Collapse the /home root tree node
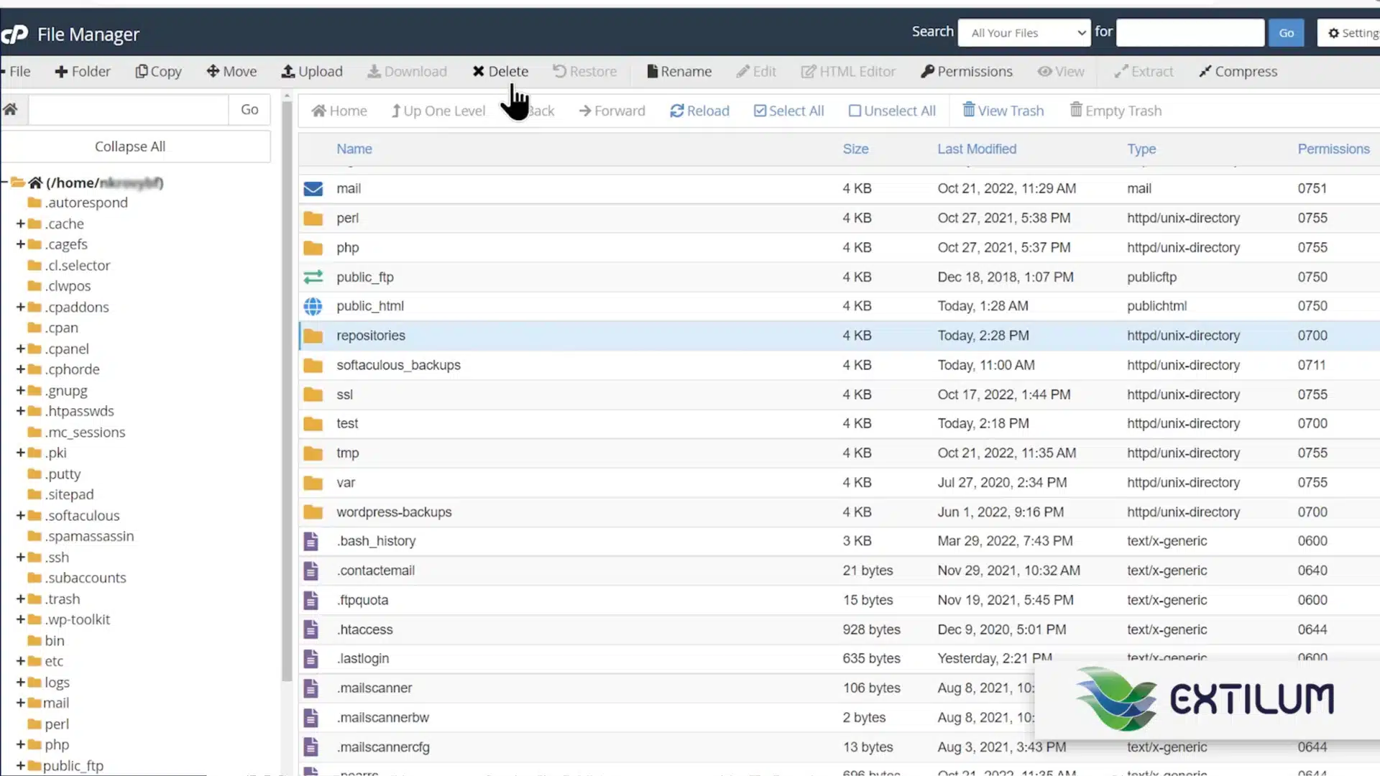 (x=4, y=183)
